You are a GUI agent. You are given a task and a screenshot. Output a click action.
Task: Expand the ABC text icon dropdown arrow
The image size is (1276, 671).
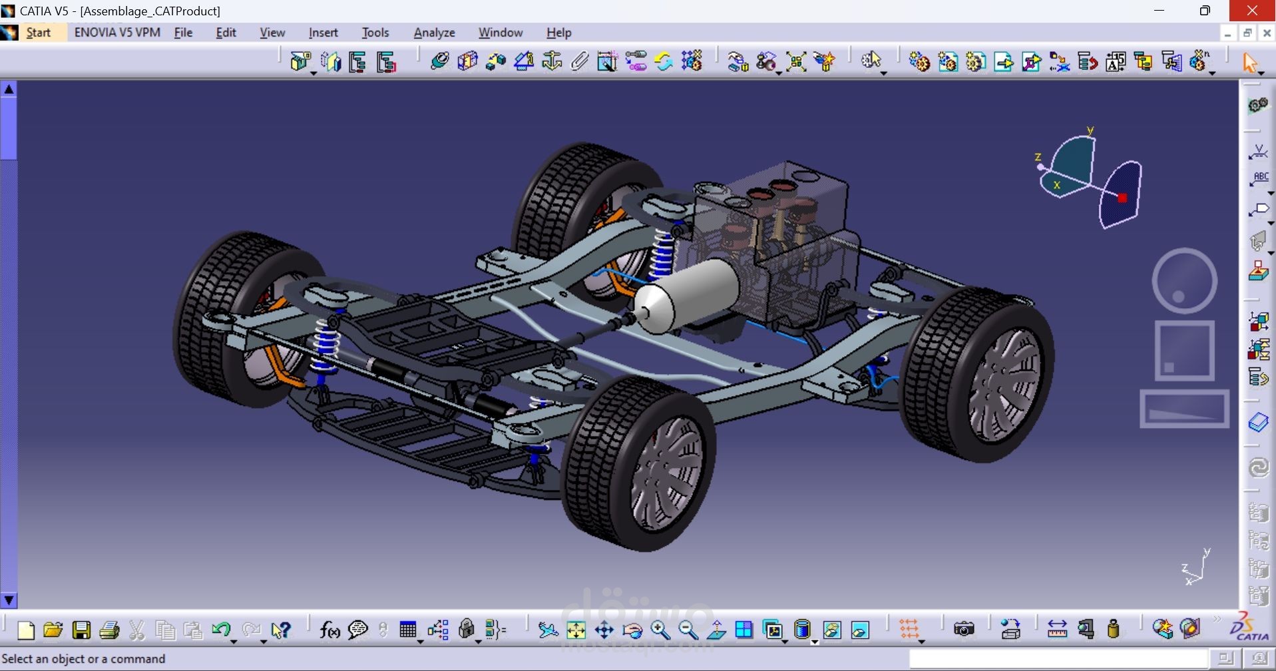coord(1271,193)
